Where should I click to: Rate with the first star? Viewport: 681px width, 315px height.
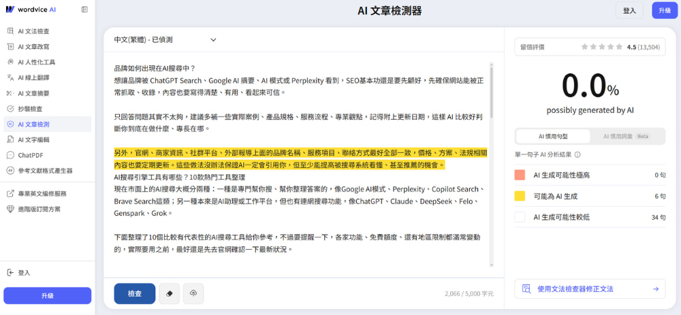(584, 47)
